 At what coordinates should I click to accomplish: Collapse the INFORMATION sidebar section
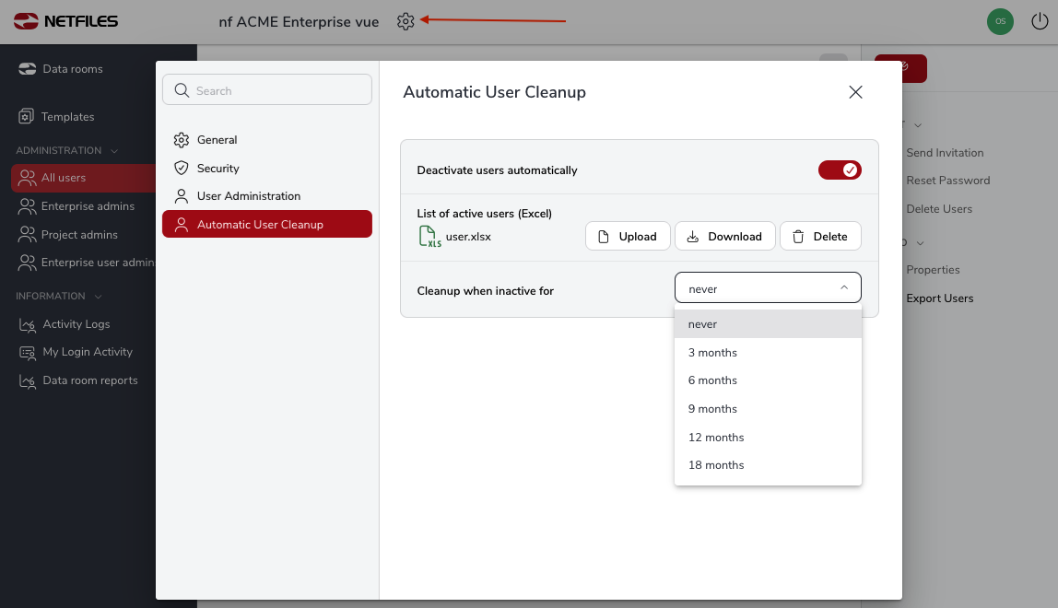pos(99,297)
